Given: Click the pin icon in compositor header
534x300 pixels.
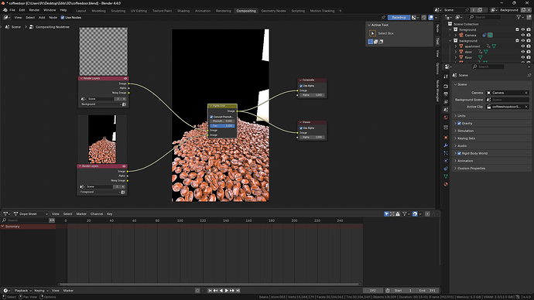Looking at the screenshot, I should click(x=383, y=17).
